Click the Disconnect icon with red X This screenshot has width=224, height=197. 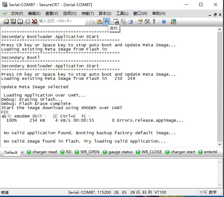click(x=34, y=22)
